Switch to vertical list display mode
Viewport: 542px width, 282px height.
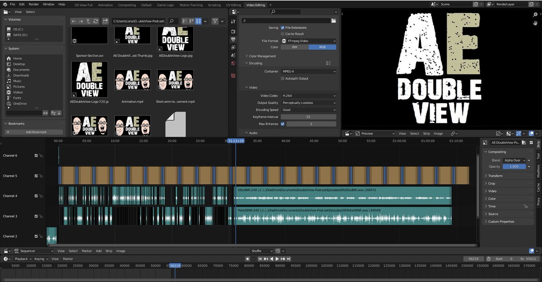click(x=185, y=21)
